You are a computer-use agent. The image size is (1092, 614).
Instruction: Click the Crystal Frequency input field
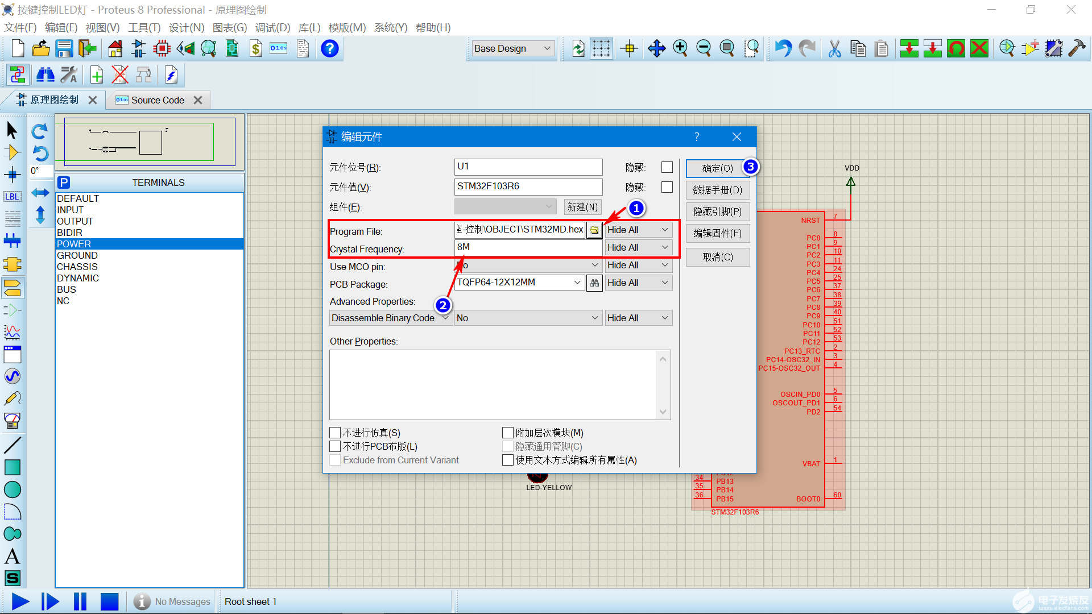[x=528, y=247]
